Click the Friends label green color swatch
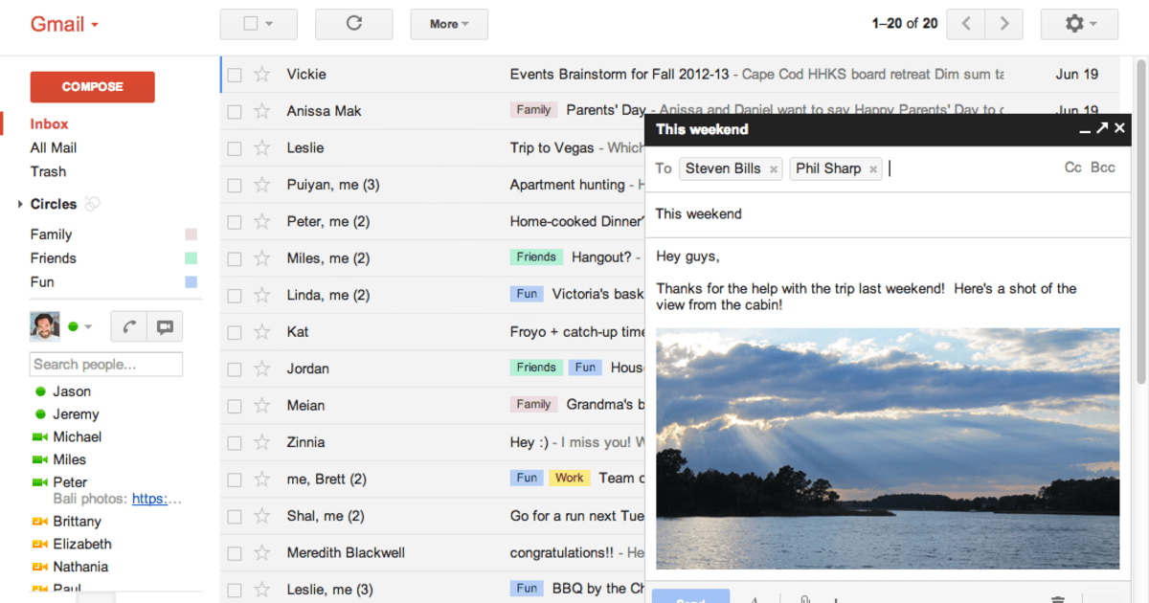The image size is (1149, 603). click(x=191, y=258)
